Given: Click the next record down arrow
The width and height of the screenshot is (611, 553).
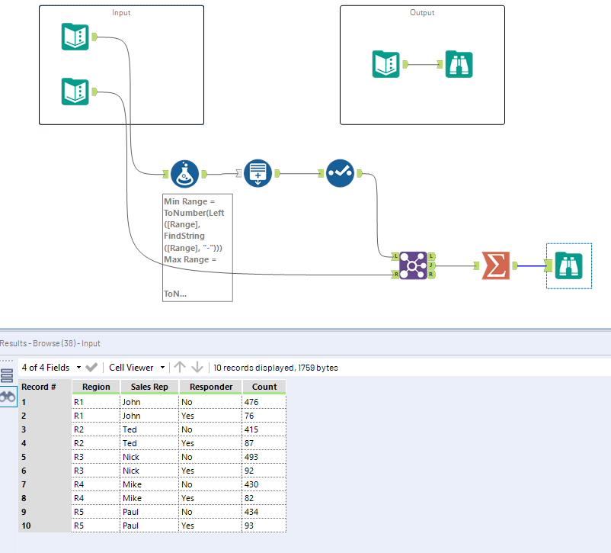Looking at the screenshot, I should tap(197, 368).
